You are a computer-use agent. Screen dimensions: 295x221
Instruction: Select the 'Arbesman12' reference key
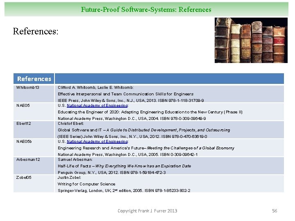click(28, 159)
